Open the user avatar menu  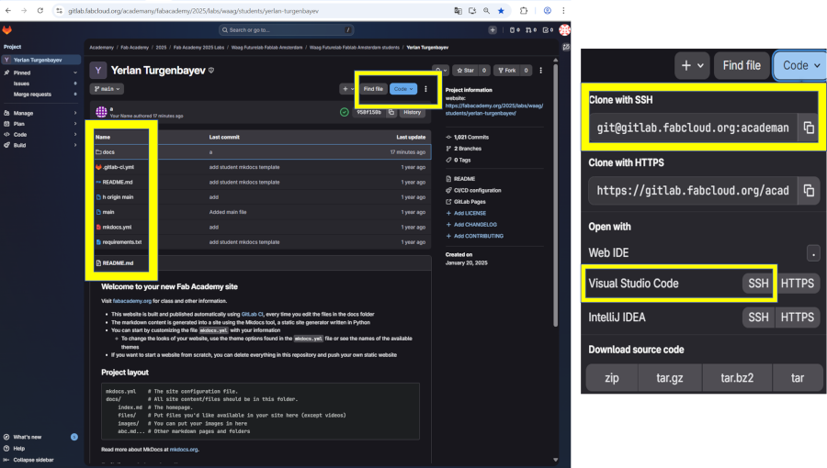(564, 30)
